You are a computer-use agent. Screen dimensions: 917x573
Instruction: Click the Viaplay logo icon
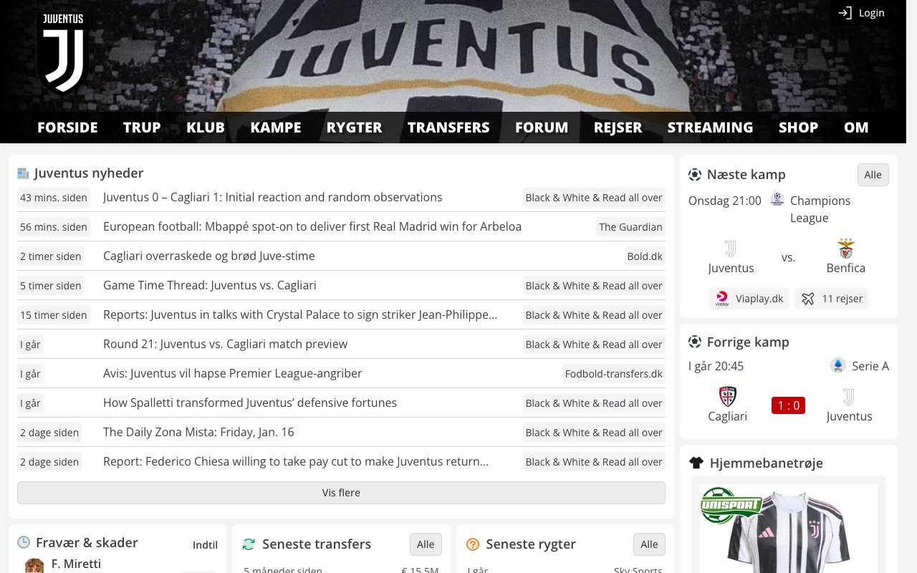tap(722, 299)
